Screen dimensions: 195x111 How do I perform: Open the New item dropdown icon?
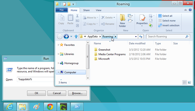pyautogui.click(x=130, y=16)
